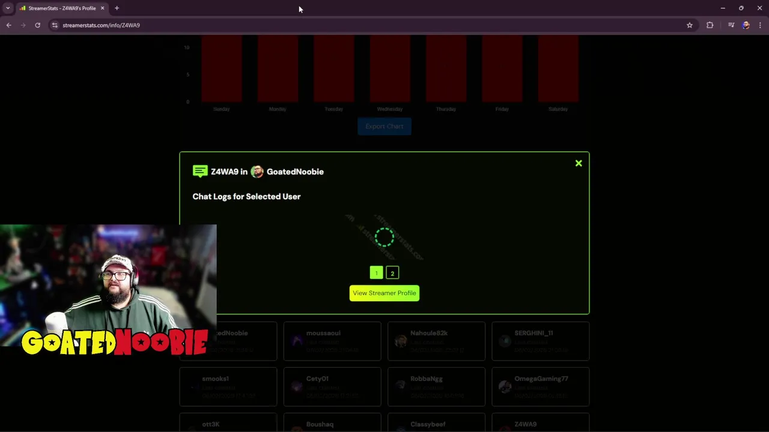Open the browser extensions puzzle icon
Screen dimensions: 769x432
pos(710,25)
